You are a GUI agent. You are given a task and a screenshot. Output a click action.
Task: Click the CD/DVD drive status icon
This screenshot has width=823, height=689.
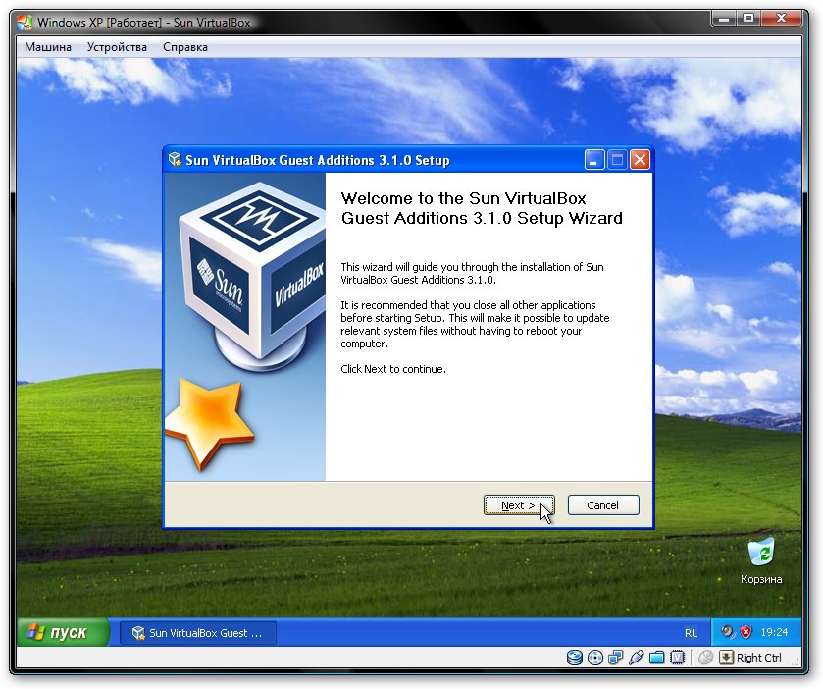click(x=595, y=658)
